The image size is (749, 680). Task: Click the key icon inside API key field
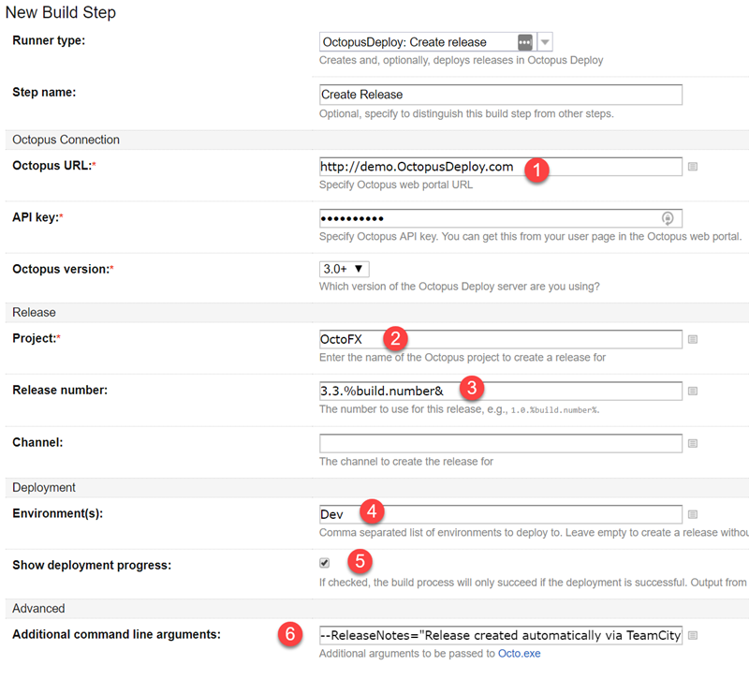point(667,218)
